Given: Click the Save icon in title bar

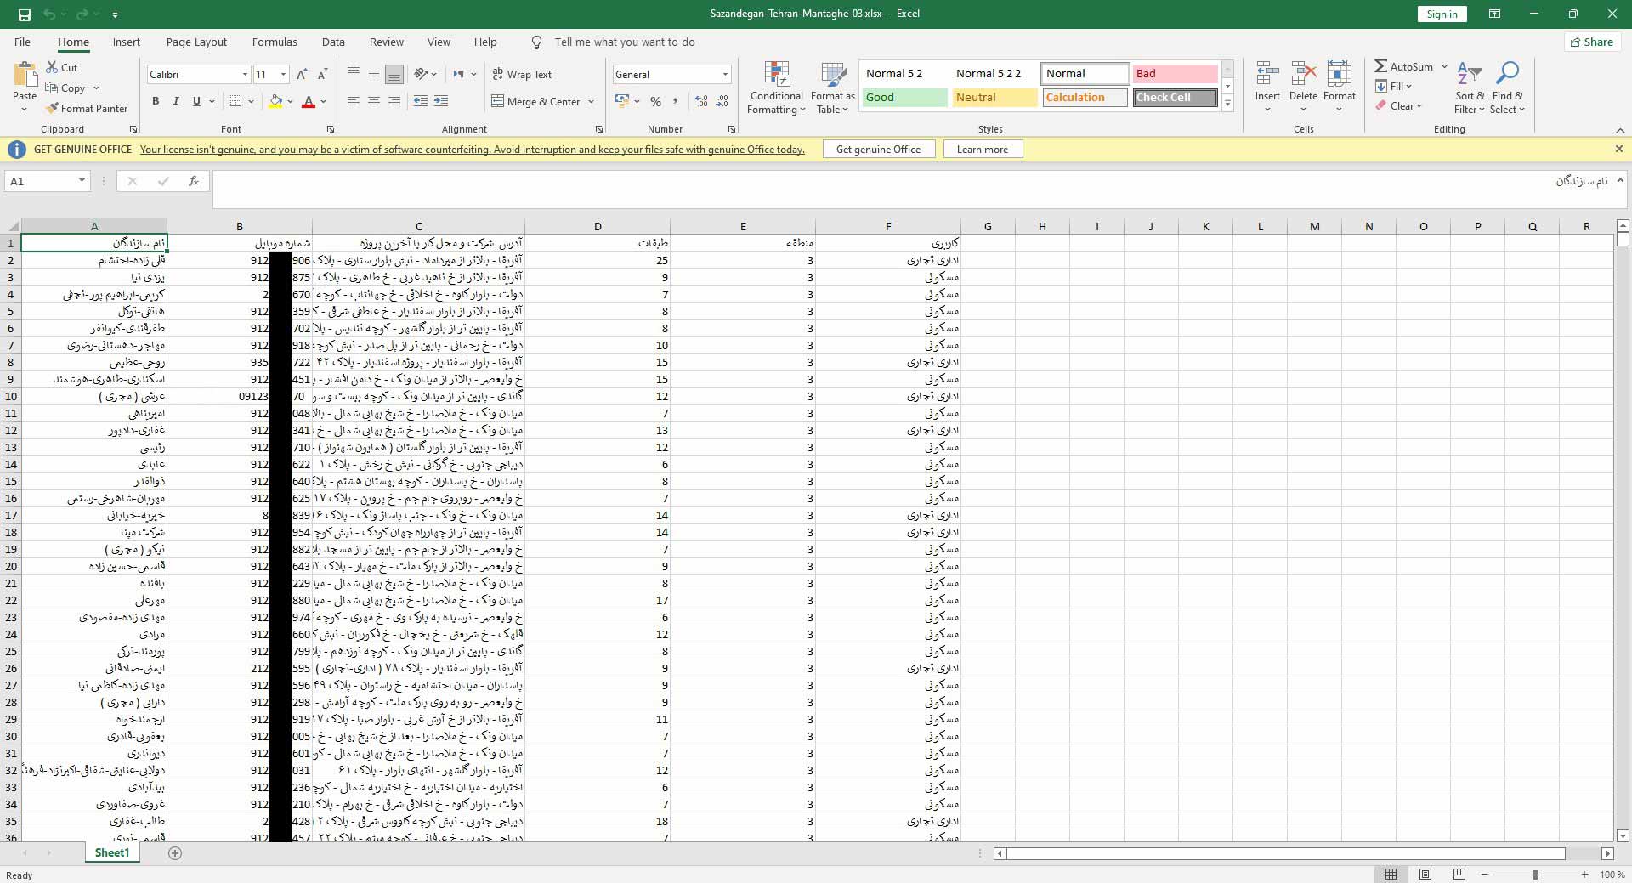Looking at the screenshot, I should tap(24, 14).
